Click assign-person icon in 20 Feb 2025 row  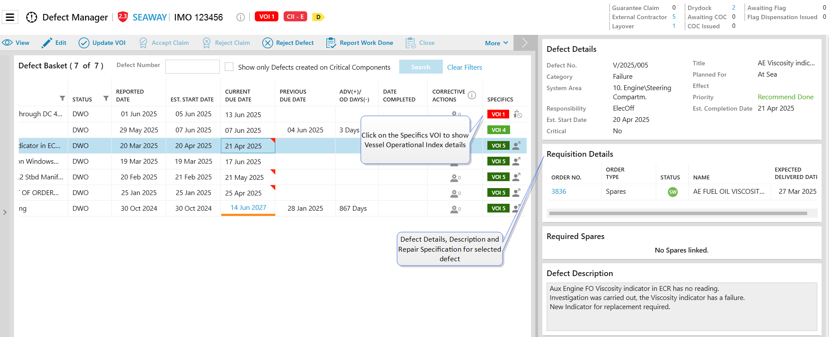click(517, 177)
